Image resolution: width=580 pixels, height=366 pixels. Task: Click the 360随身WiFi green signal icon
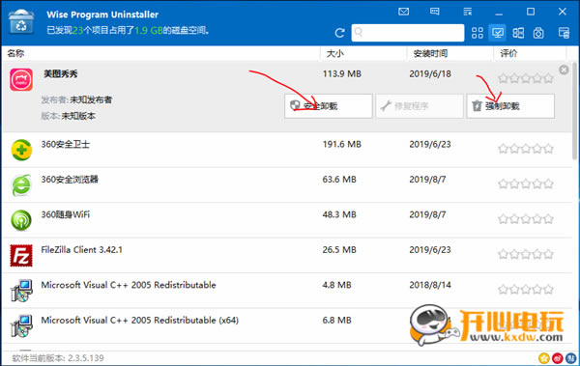click(x=21, y=220)
